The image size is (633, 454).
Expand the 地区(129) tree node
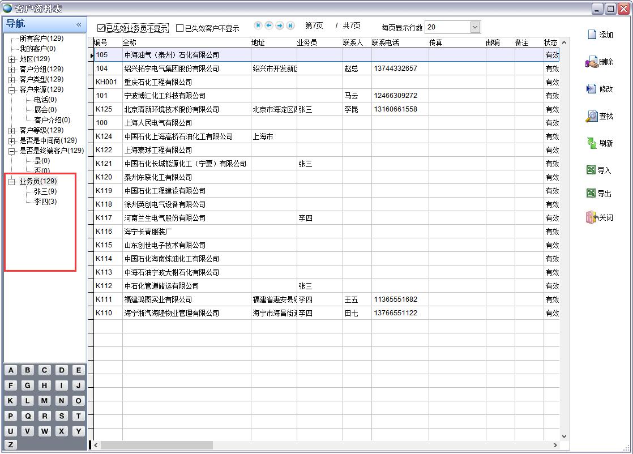click(11, 59)
